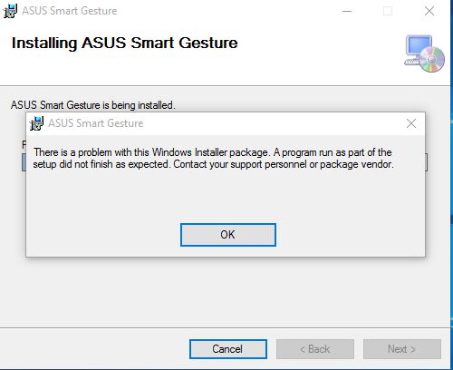This screenshot has height=370, width=453.
Task: Cancel the ASUS Smart Gesture installation
Action: (x=228, y=349)
